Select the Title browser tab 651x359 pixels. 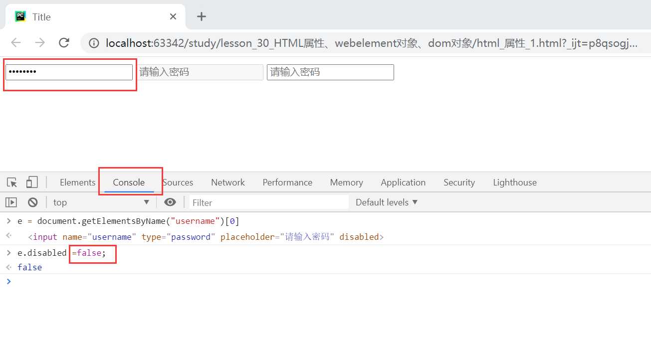pos(95,16)
